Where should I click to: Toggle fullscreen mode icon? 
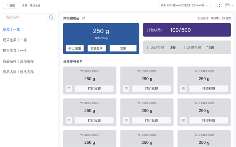(218, 5)
